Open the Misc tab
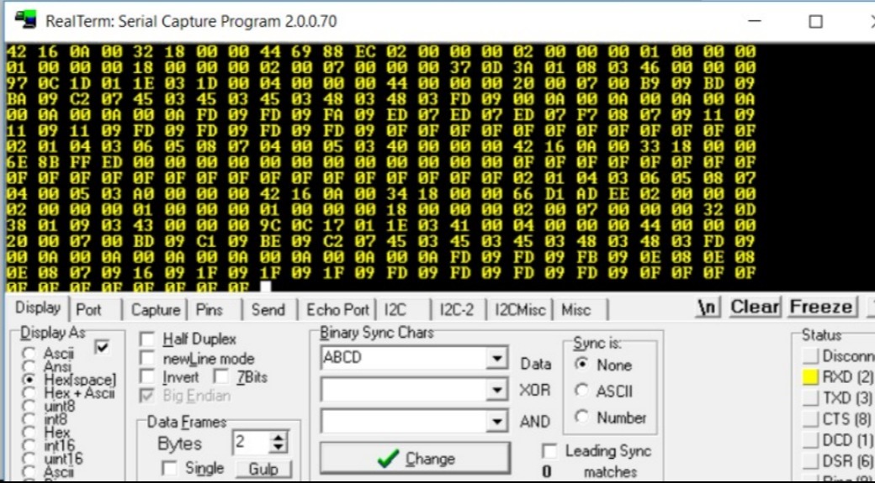Screen dimensions: 875x483 pos(575,310)
